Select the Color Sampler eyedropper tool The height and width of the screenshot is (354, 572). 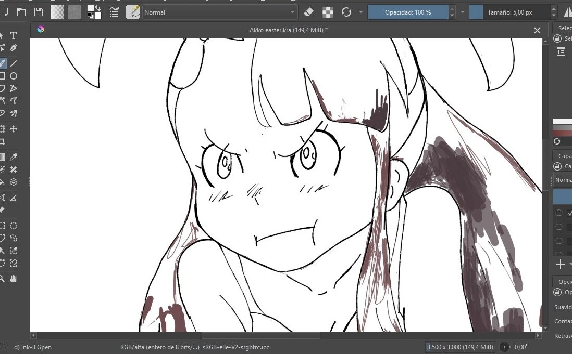coord(14,157)
